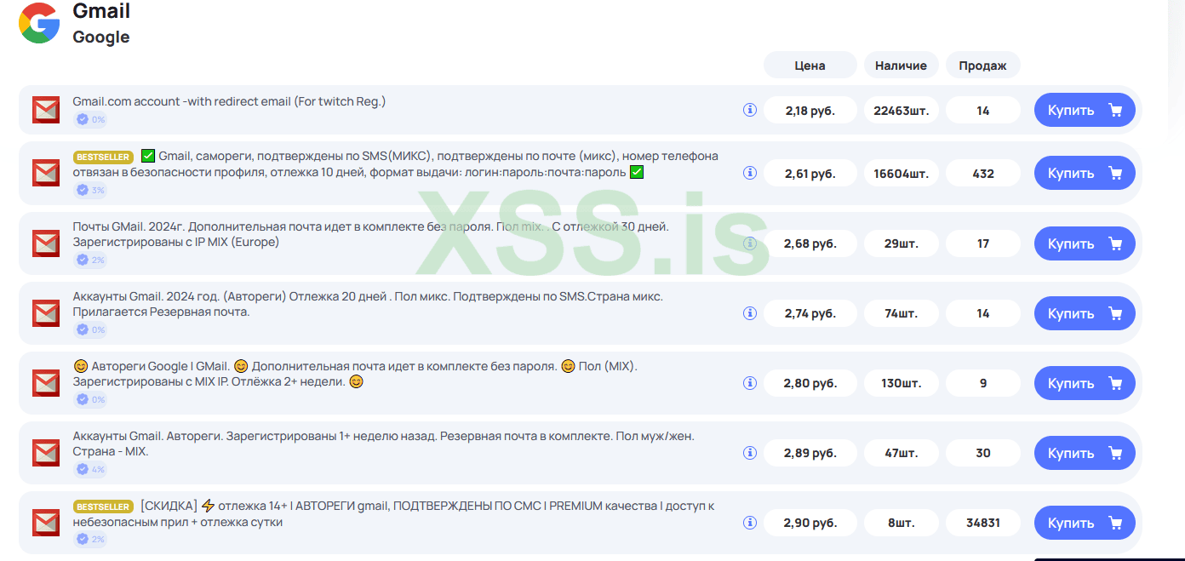Click the 4% rating badge under 1+ неделю listing
This screenshot has height=561, width=1185.
90,470
